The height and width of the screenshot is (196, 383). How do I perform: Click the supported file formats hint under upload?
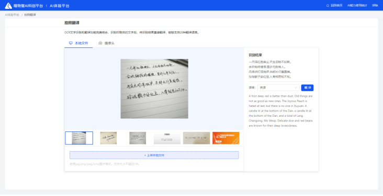coord(105,164)
